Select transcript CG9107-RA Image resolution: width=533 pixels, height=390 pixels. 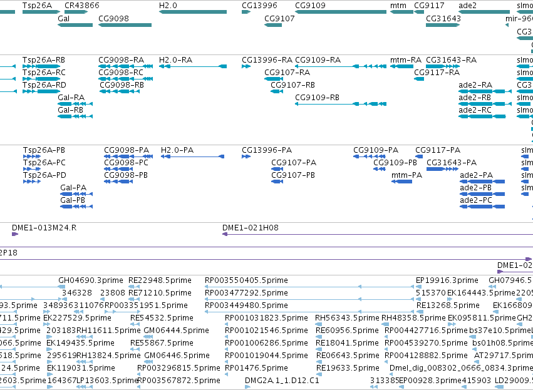click(287, 73)
